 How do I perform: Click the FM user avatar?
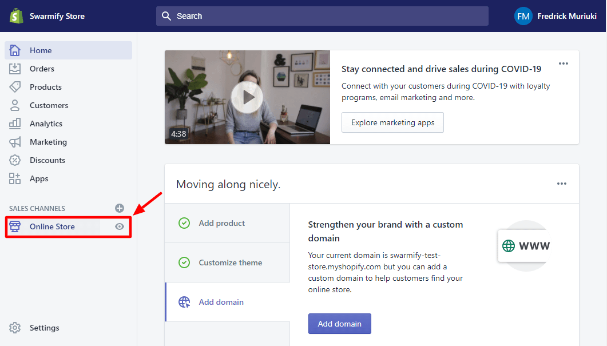click(x=523, y=16)
